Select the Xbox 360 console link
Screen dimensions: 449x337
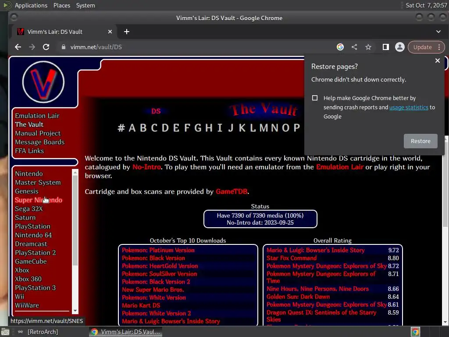pyautogui.click(x=28, y=279)
